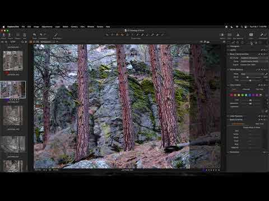Screen dimensions: 269x201
Task: Select the highlighted second browser thumbnail
Action: click(13, 89)
